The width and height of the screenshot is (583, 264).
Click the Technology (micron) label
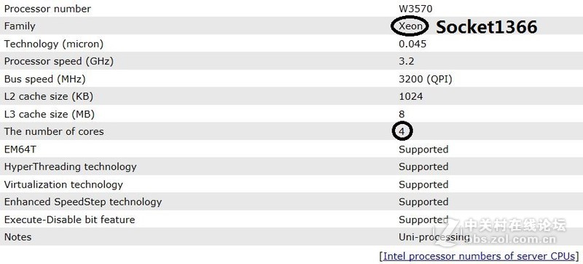[x=53, y=44]
